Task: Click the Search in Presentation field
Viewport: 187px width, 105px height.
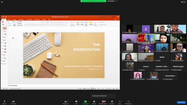Action: 107,17
